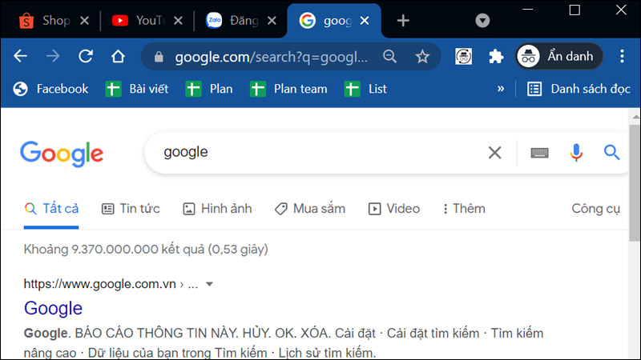Expand the hidden bookmarks overflow chevron
The height and width of the screenshot is (360, 641).
point(501,89)
